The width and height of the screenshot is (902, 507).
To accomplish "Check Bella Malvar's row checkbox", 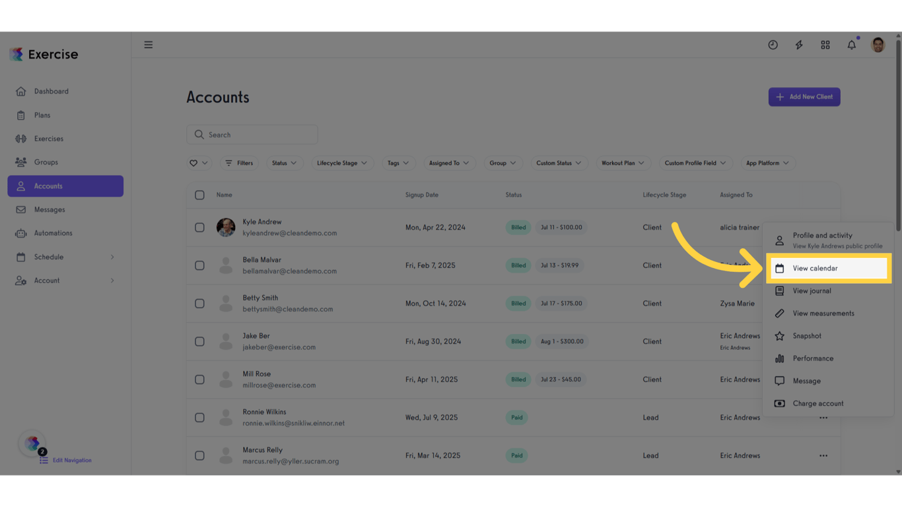I will tap(199, 265).
